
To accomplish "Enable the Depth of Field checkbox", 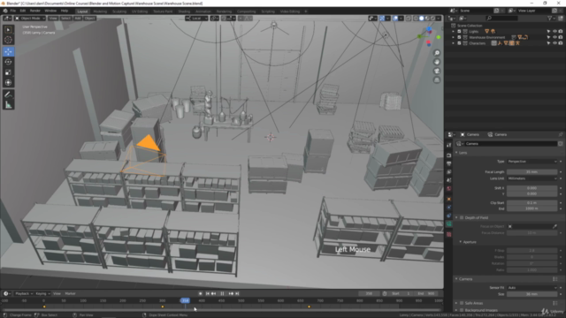I will coord(462,218).
